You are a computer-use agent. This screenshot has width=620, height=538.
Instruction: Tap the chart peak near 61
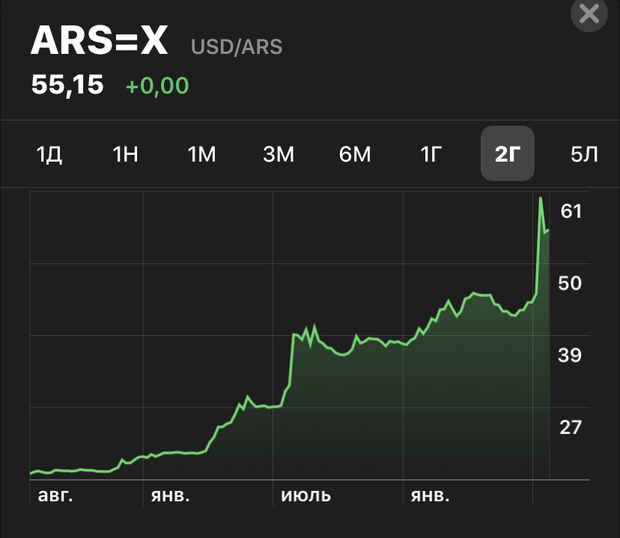pyautogui.click(x=541, y=198)
